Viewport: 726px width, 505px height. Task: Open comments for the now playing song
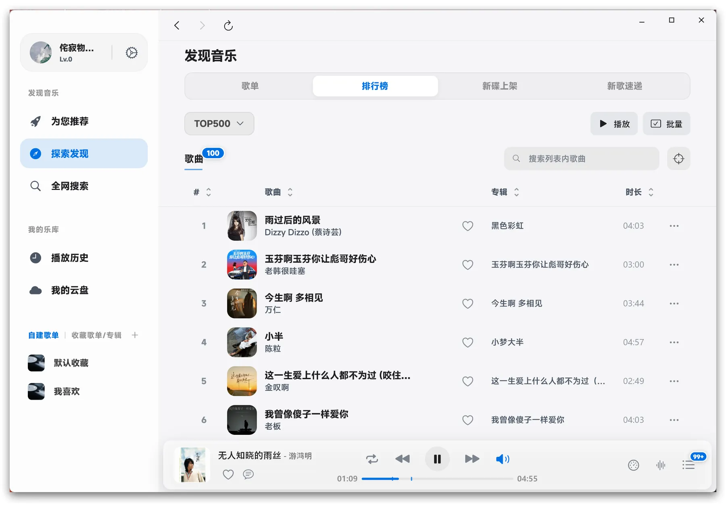pyautogui.click(x=248, y=474)
